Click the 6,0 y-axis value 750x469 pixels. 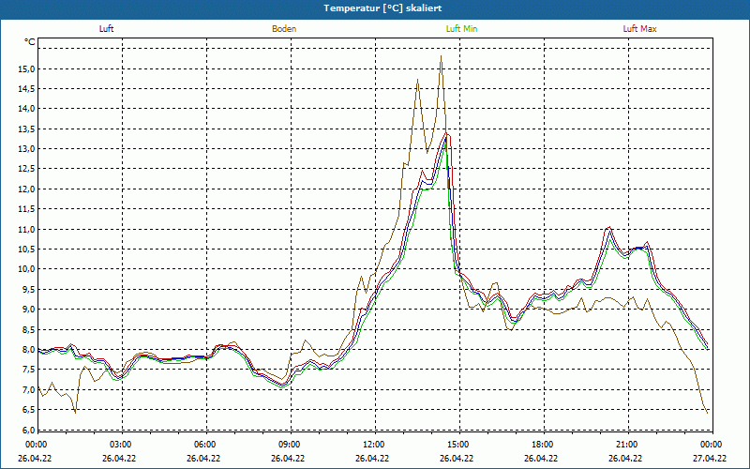click(28, 430)
